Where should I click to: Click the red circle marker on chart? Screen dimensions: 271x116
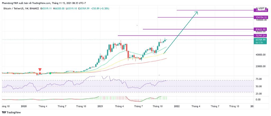click(40, 73)
